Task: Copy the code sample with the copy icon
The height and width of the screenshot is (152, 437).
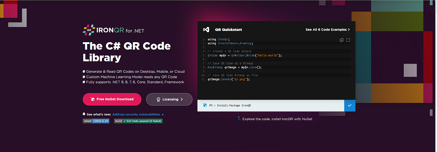Action: pos(342,40)
